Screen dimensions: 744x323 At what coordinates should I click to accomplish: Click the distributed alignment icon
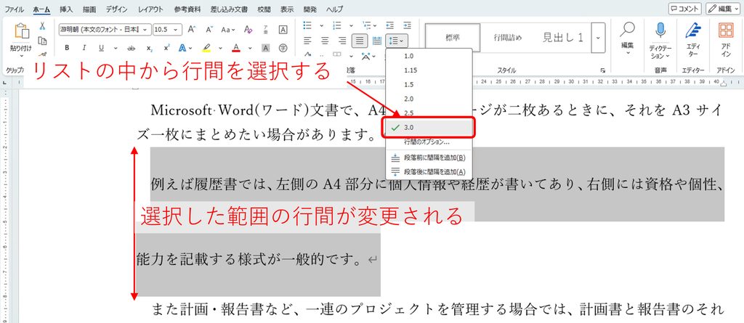tap(377, 41)
